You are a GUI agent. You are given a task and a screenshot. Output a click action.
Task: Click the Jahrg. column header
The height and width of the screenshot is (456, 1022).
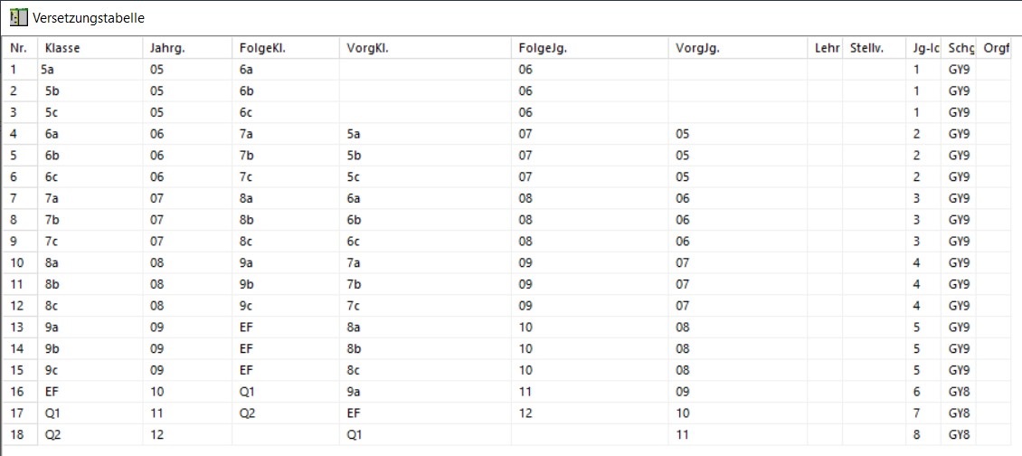pos(188,48)
